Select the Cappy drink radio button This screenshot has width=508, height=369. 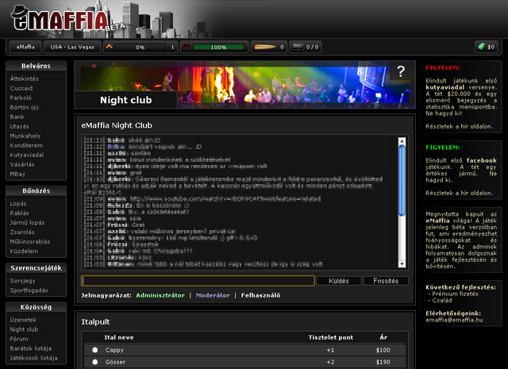pos(95,350)
